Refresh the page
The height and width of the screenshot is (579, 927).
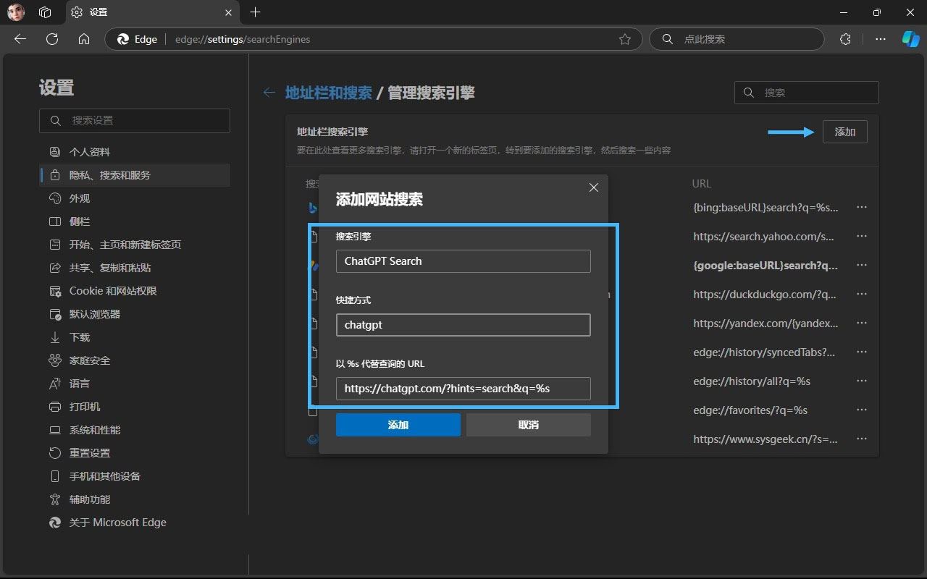[52, 39]
